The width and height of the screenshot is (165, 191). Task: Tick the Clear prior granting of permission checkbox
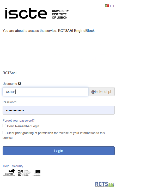pyautogui.click(x=4, y=133)
